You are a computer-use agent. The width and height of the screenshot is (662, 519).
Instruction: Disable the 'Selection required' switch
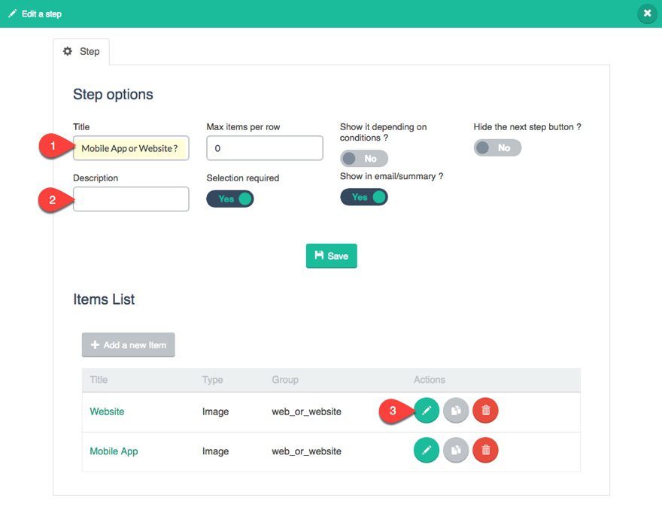(230, 199)
